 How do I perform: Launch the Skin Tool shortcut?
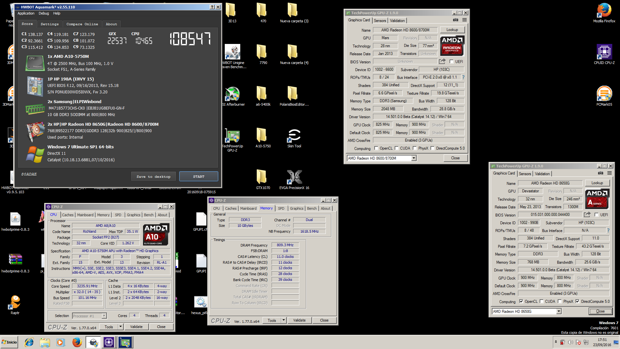coord(294,137)
